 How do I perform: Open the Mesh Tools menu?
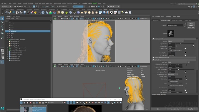point(49,4)
